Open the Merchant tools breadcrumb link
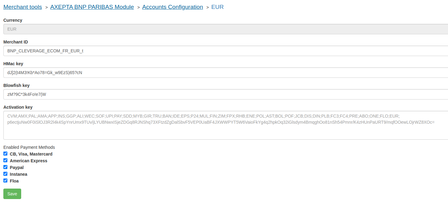 [x=23, y=7]
